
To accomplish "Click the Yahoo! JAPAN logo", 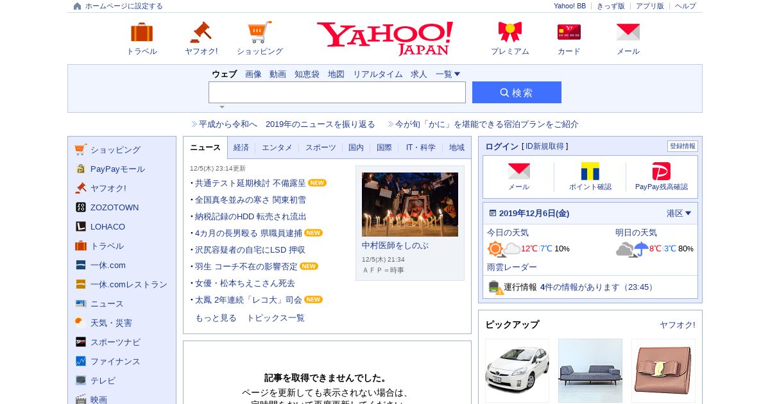I will (x=385, y=38).
